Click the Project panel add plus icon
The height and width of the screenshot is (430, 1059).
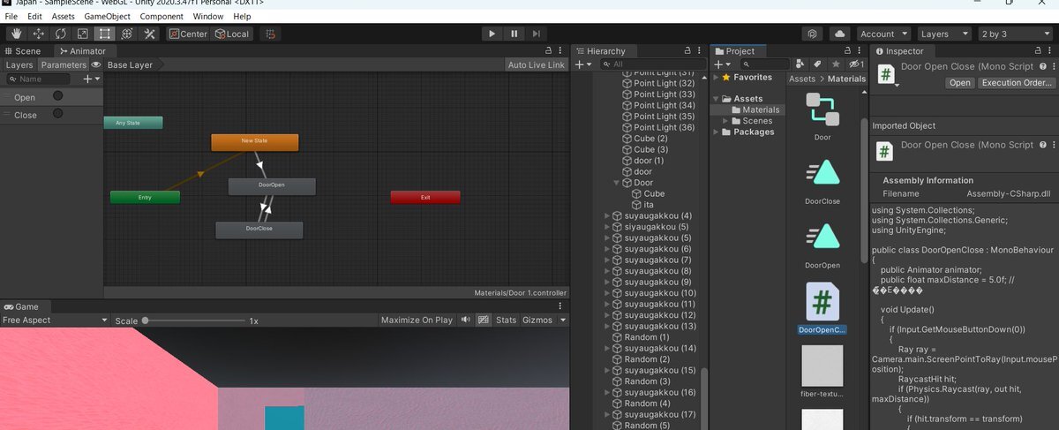722,64
